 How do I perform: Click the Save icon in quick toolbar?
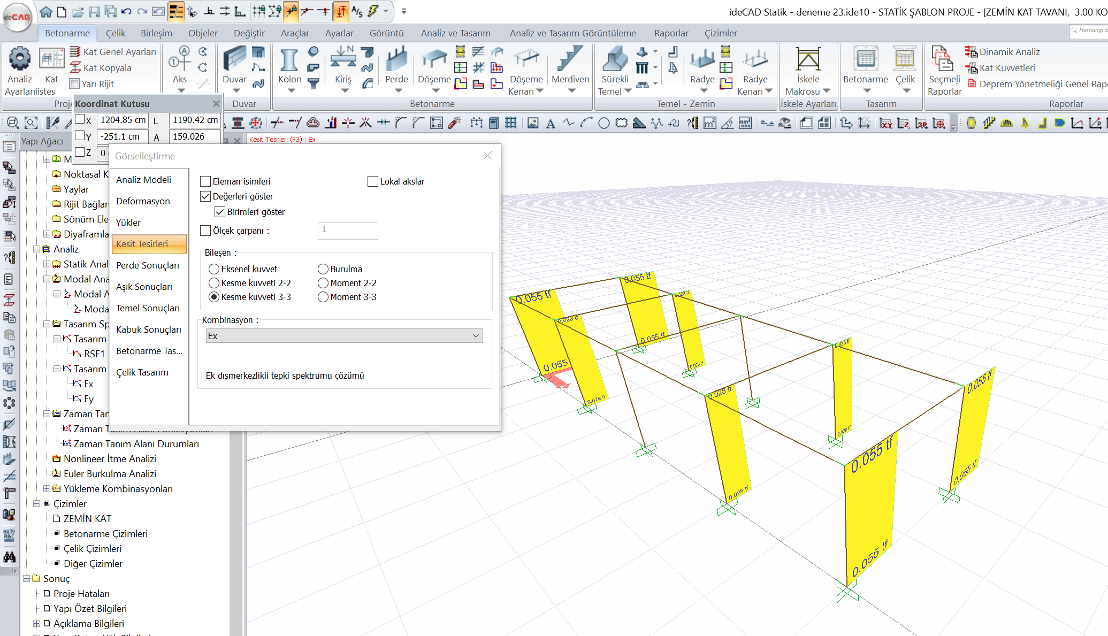pos(94,11)
